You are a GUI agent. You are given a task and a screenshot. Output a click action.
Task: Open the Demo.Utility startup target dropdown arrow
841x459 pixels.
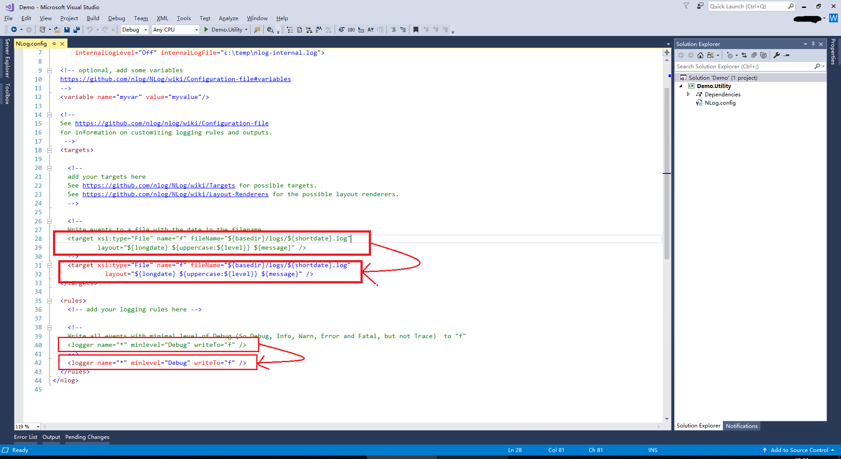pyautogui.click(x=246, y=30)
